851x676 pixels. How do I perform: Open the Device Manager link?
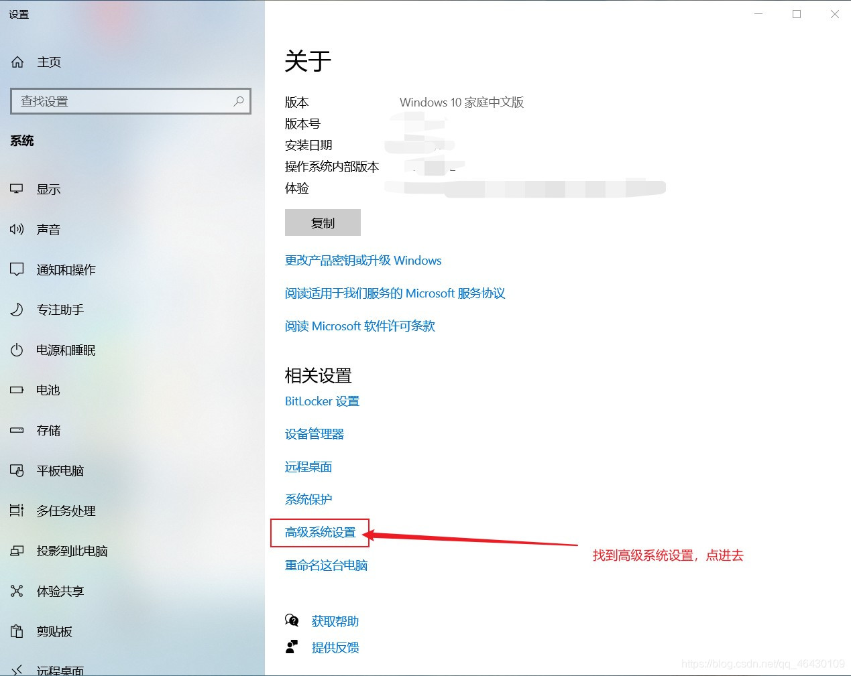tap(315, 434)
